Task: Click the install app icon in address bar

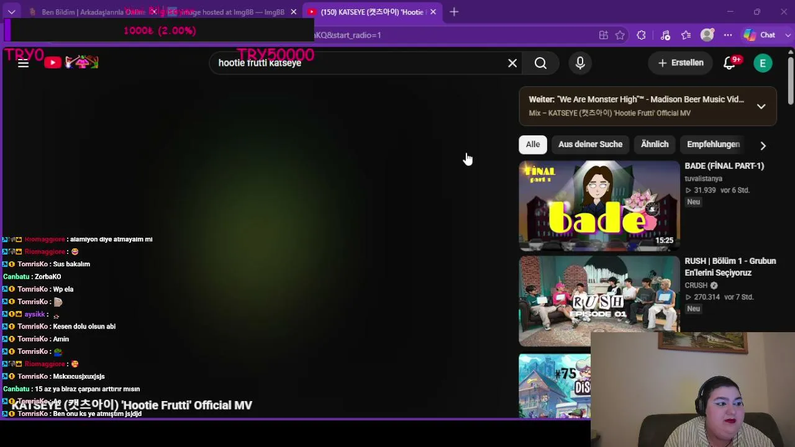Action: click(x=603, y=35)
